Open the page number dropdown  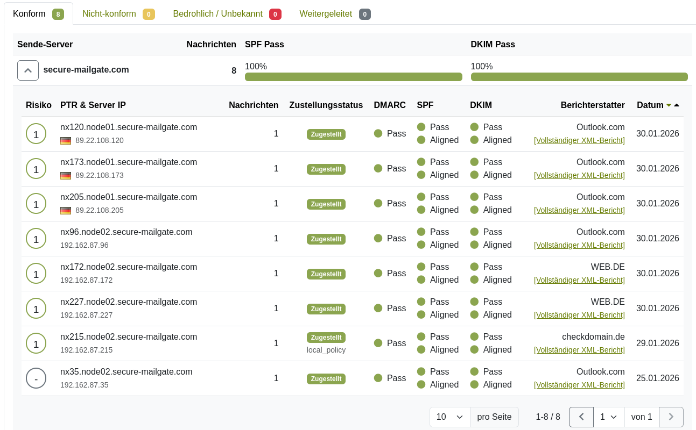(x=609, y=417)
